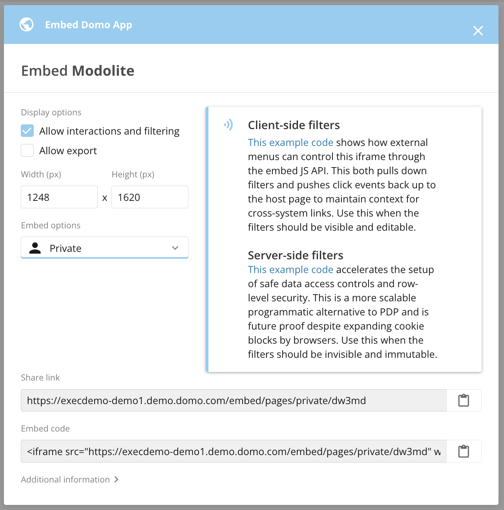Click the Display options label
The height and width of the screenshot is (510, 504).
pos(51,113)
